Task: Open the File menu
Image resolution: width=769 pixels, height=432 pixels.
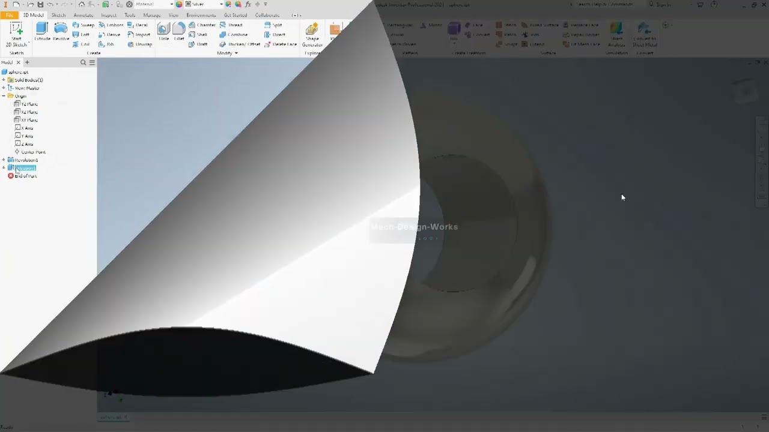Action: pos(10,15)
